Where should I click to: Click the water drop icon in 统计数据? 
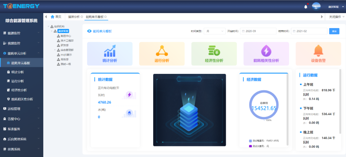click(129, 113)
